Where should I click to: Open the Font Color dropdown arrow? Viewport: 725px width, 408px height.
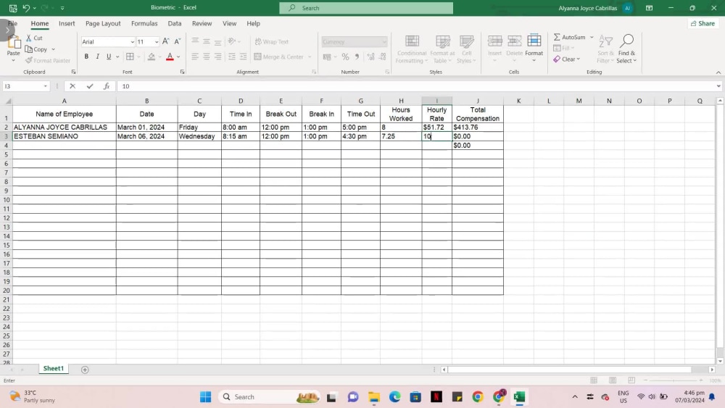click(178, 57)
